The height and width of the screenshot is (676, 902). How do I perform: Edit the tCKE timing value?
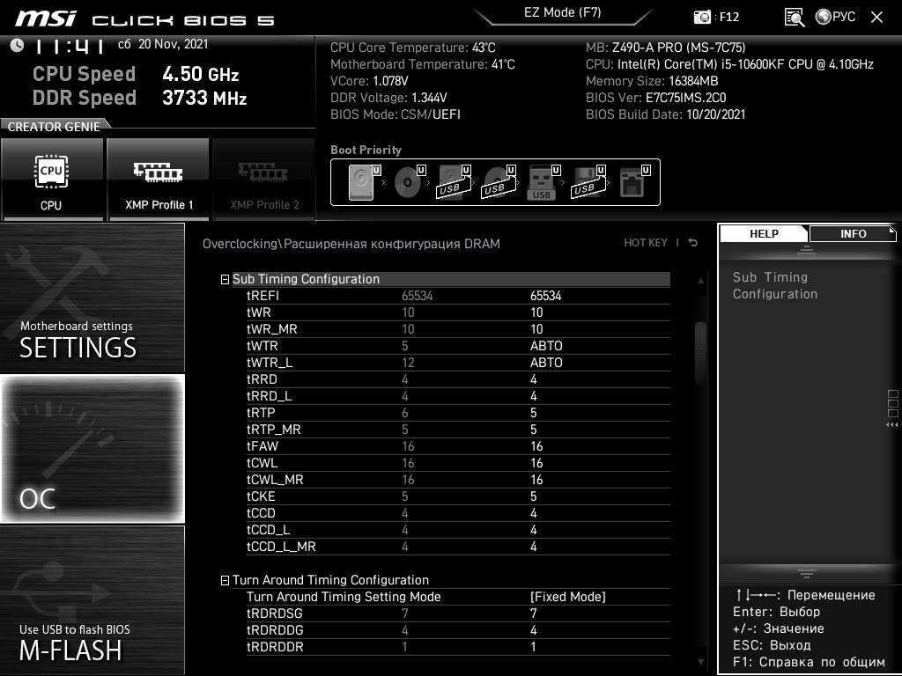[x=533, y=496]
